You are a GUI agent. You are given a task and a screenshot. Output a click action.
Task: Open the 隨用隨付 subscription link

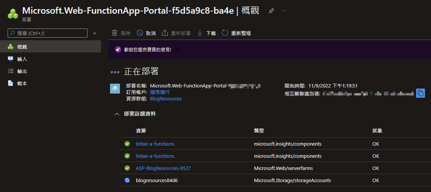(160, 92)
